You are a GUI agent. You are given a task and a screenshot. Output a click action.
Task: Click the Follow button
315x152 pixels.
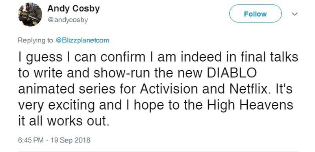click(x=255, y=14)
